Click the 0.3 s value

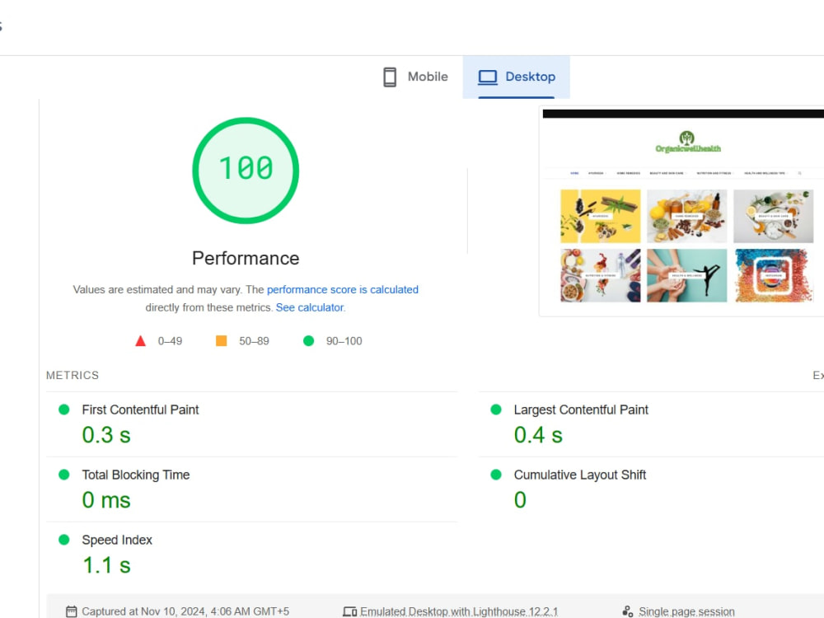[106, 435]
